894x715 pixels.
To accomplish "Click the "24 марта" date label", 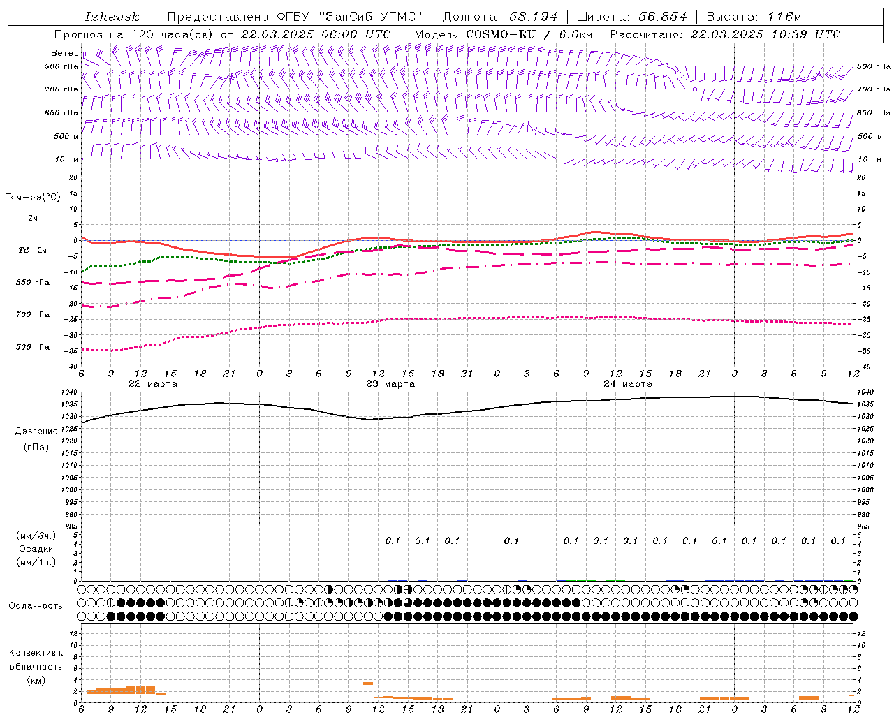I will pyautogui.click(x=628, y=384).
